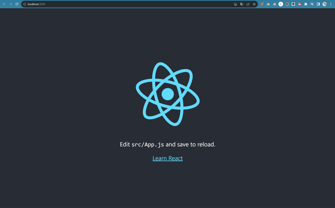Image resolution: width=335 pixels, height=208 pixels.
Task: Click the 'and save to reload.' text
Action: (191, 145)
